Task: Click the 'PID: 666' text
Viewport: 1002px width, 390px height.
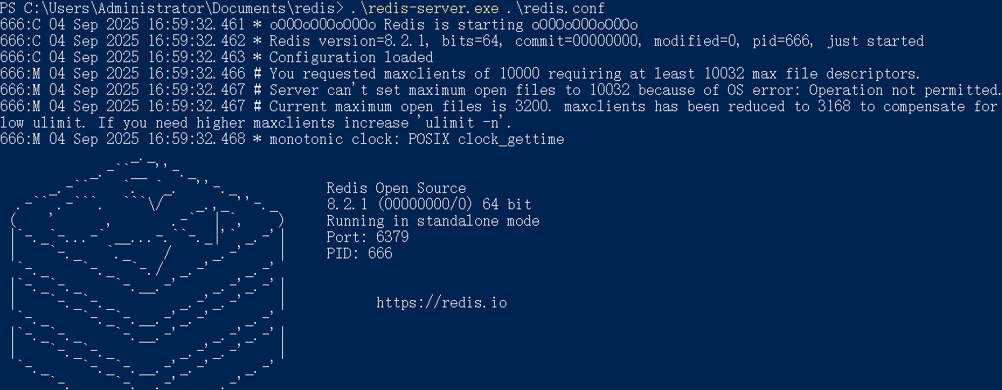Action: pyautogui.click(x=359, y=253)
